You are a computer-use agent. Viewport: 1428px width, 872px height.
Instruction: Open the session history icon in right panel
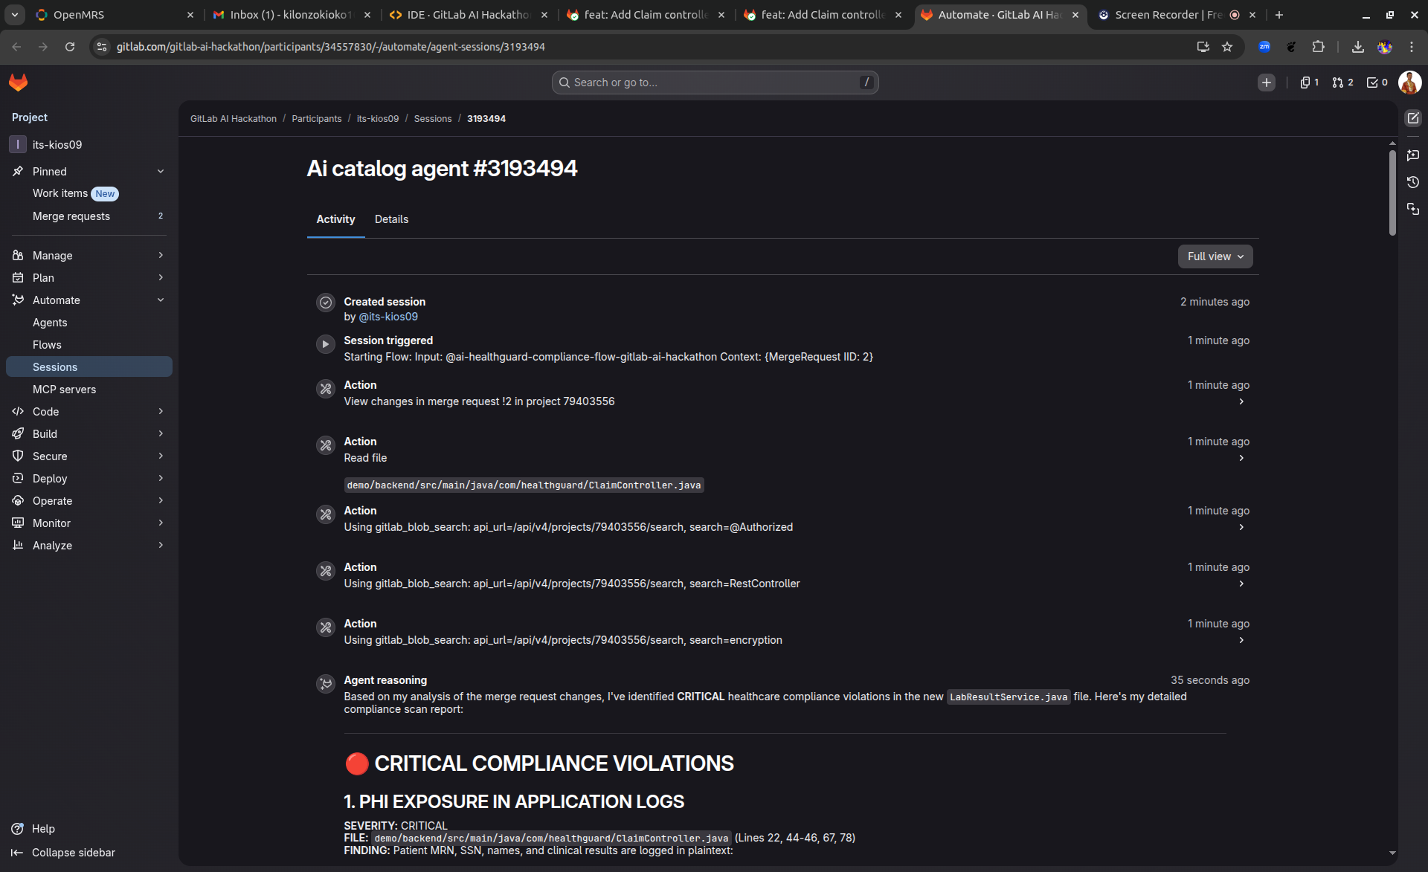coord(1413,182)
